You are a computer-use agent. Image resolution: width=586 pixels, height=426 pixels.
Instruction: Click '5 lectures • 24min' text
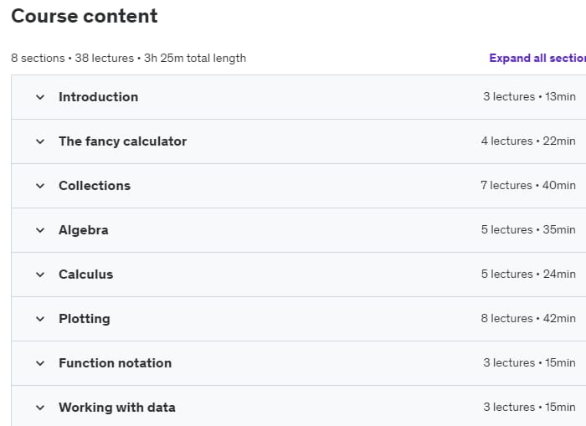click(x=528, y=275)
